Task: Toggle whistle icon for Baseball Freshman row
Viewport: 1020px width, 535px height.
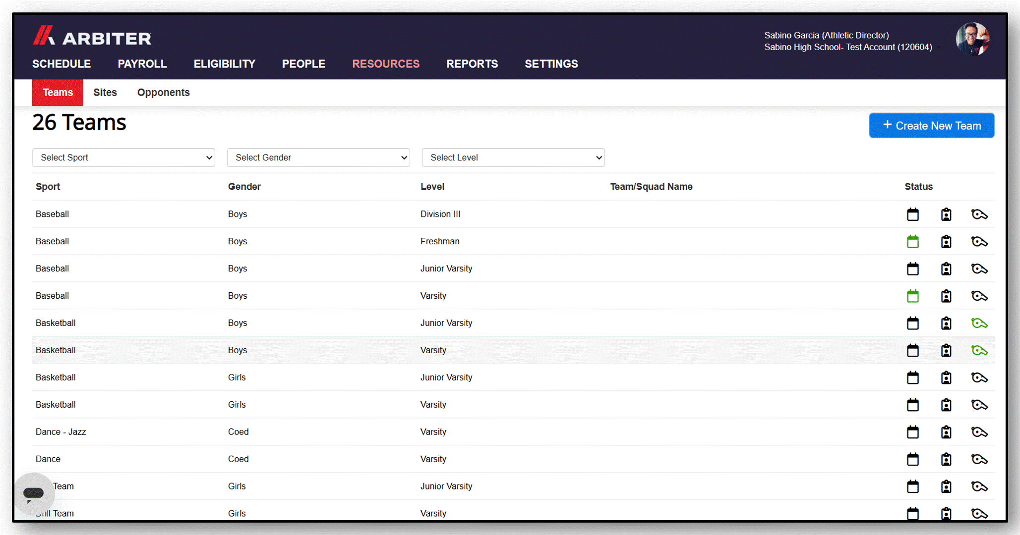Action: (979, 242)
